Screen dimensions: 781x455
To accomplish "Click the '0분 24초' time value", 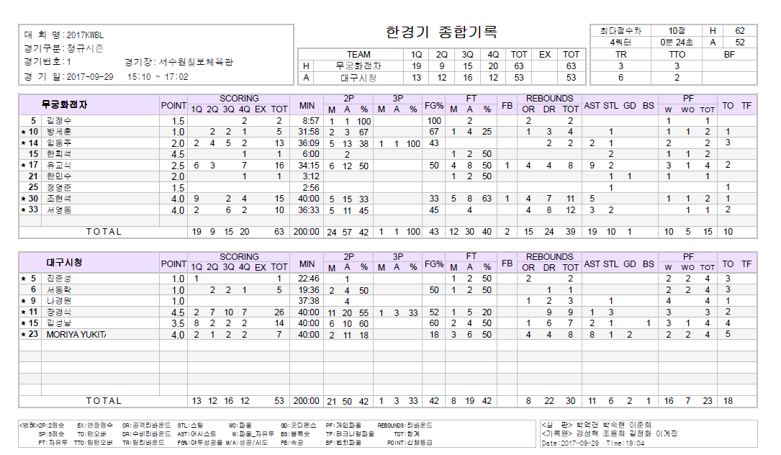I will [x=677, y=42].
